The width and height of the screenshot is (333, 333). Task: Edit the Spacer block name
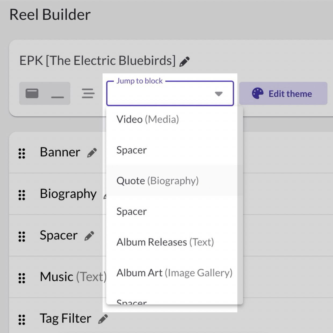click(89, 236)
